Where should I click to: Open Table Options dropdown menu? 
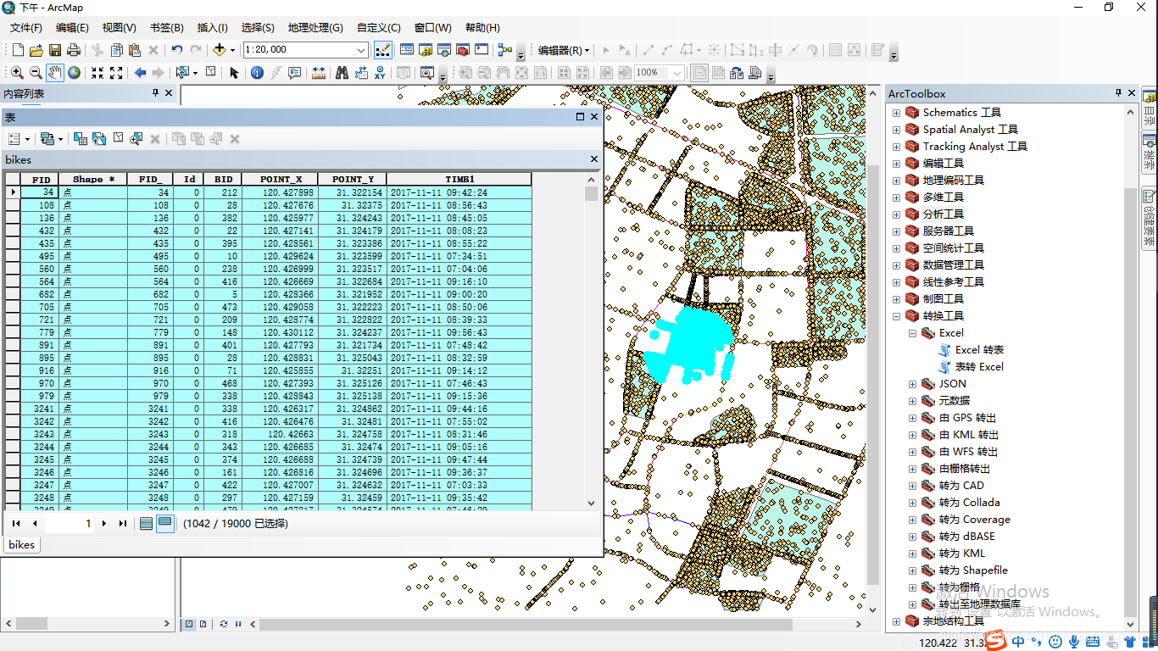point(19,138)
